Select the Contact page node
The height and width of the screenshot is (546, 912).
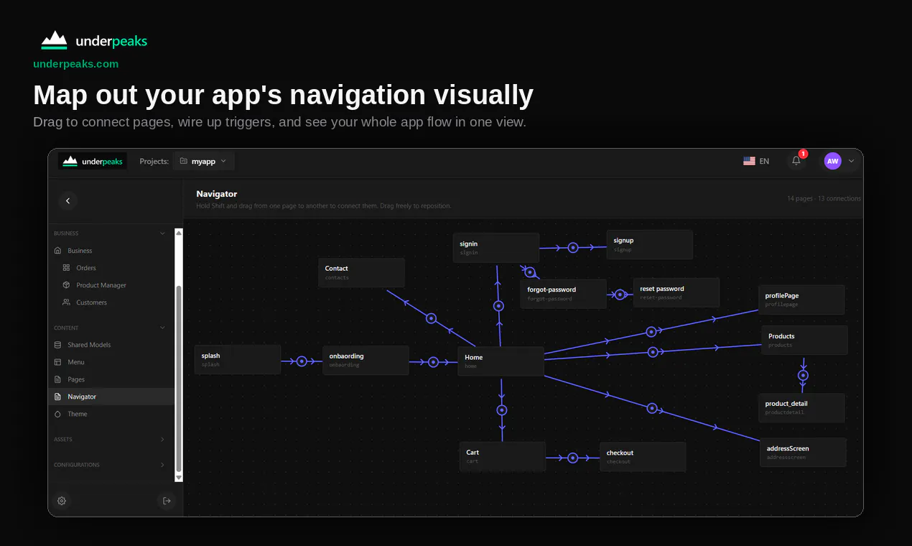tap(361, 273)
